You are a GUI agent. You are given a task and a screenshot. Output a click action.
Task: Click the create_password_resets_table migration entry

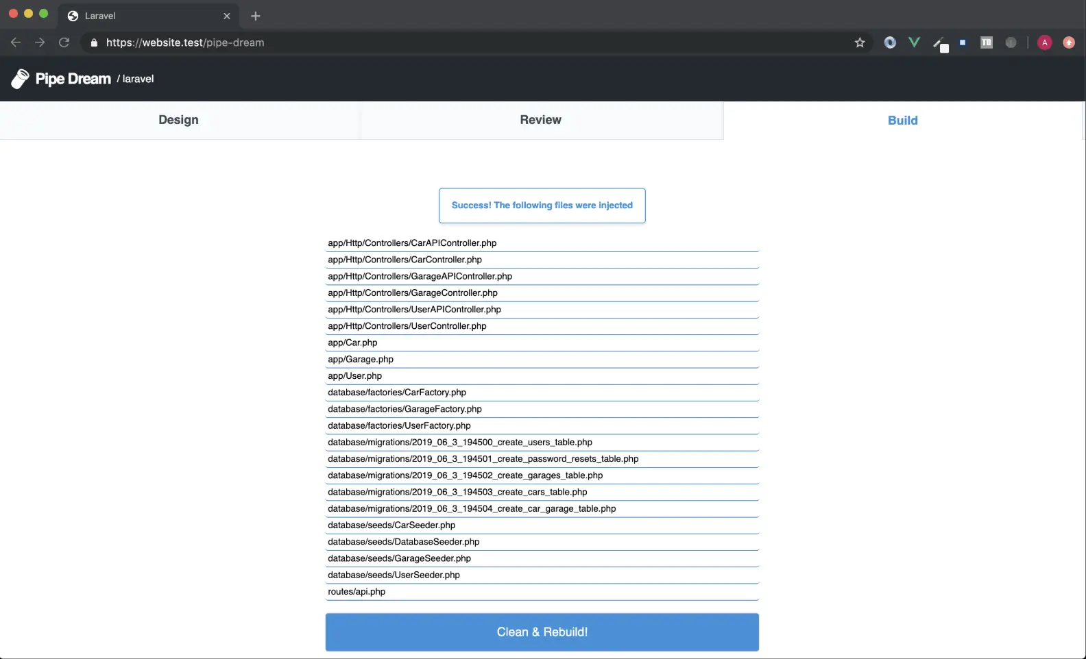[542, 459]
